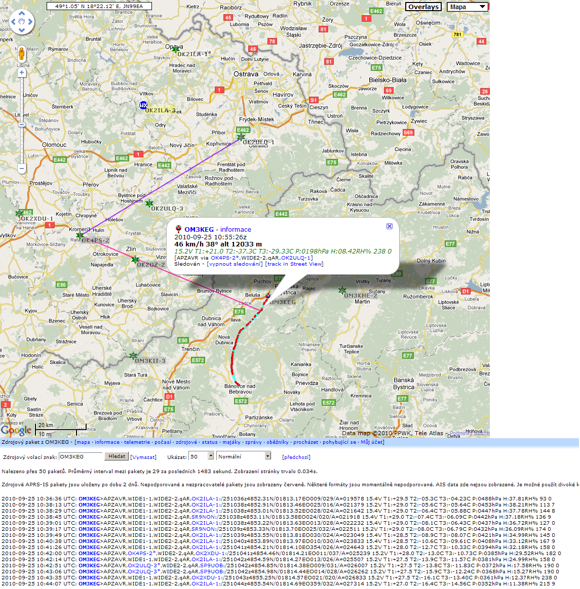Image resolution: width=580 pixels, height=589 pixels.
Task: Click the Podmínky použití terms link
Action: click(x=470, y=433)
